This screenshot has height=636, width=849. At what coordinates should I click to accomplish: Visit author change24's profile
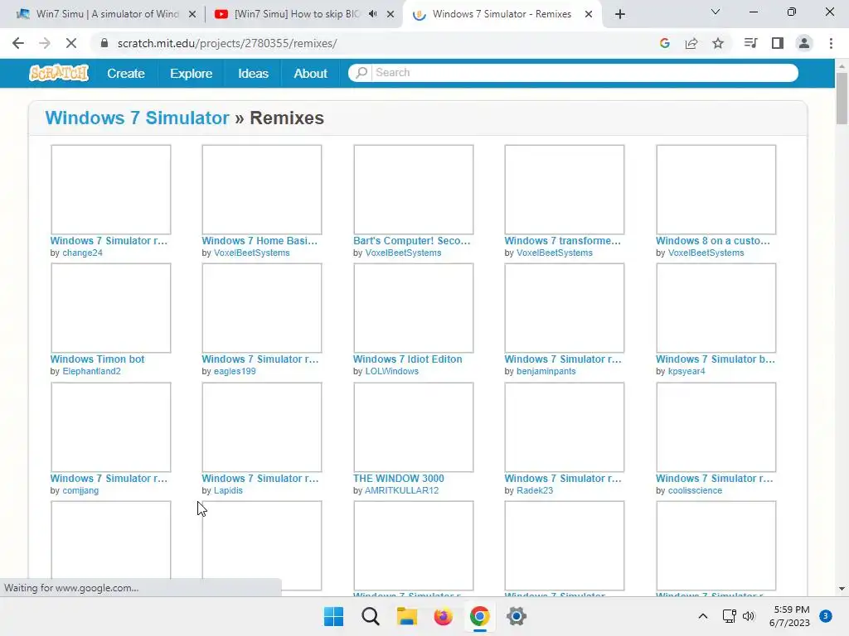click(82, 253)
